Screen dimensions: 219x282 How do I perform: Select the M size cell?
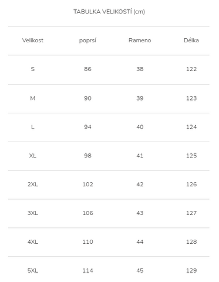(x=33, y=98)
